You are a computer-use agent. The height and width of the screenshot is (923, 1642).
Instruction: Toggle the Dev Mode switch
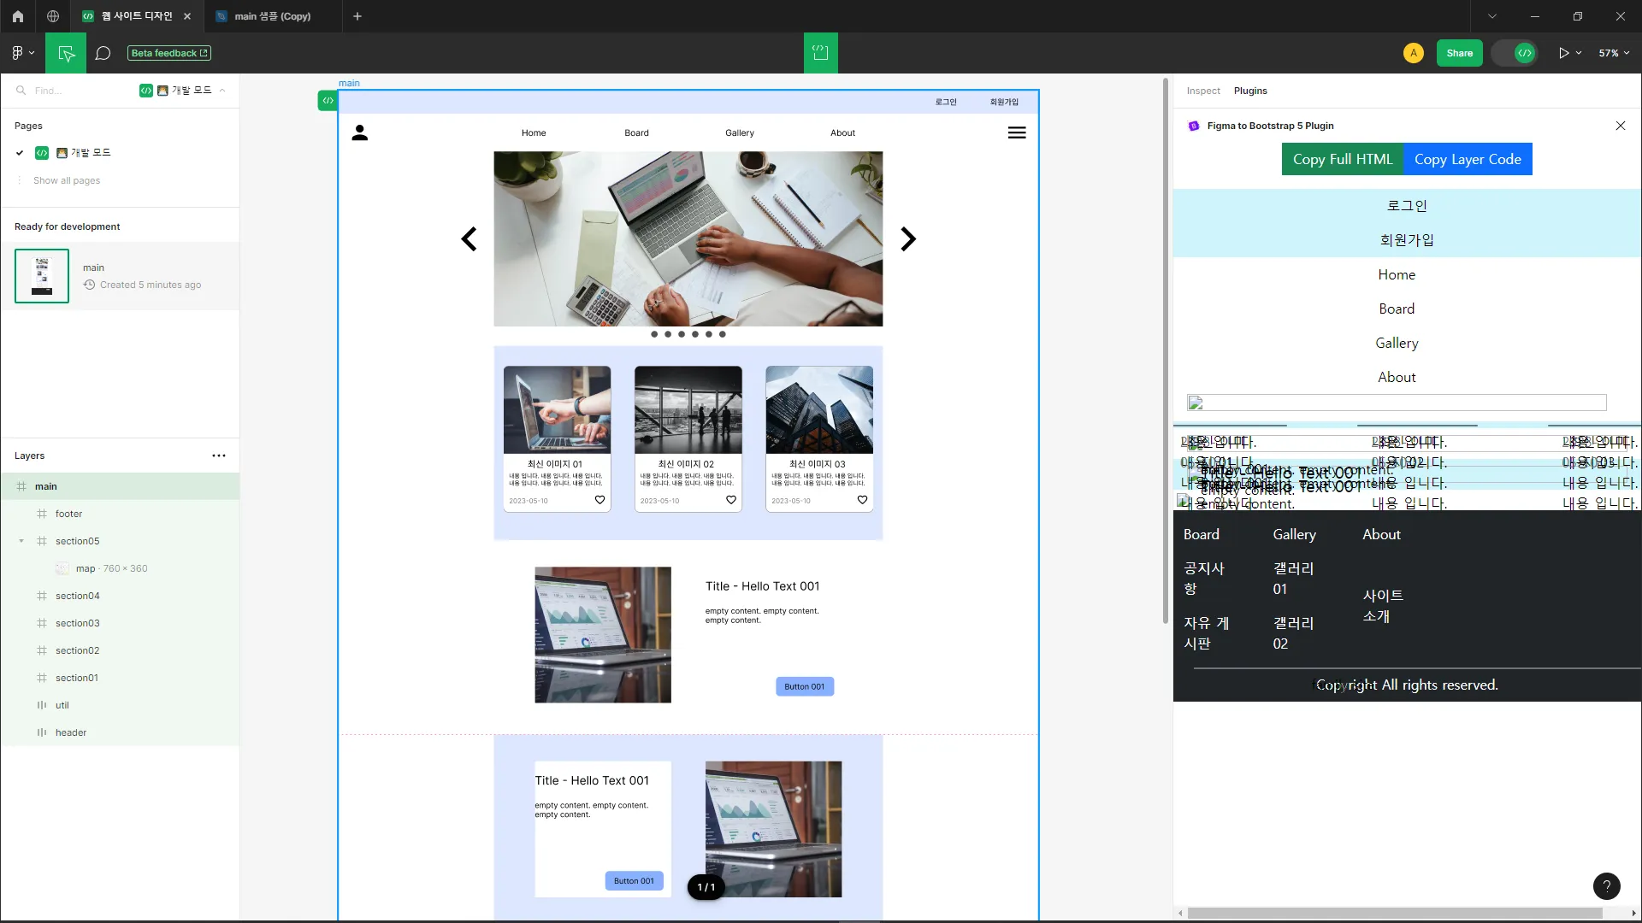(1515, 53)
